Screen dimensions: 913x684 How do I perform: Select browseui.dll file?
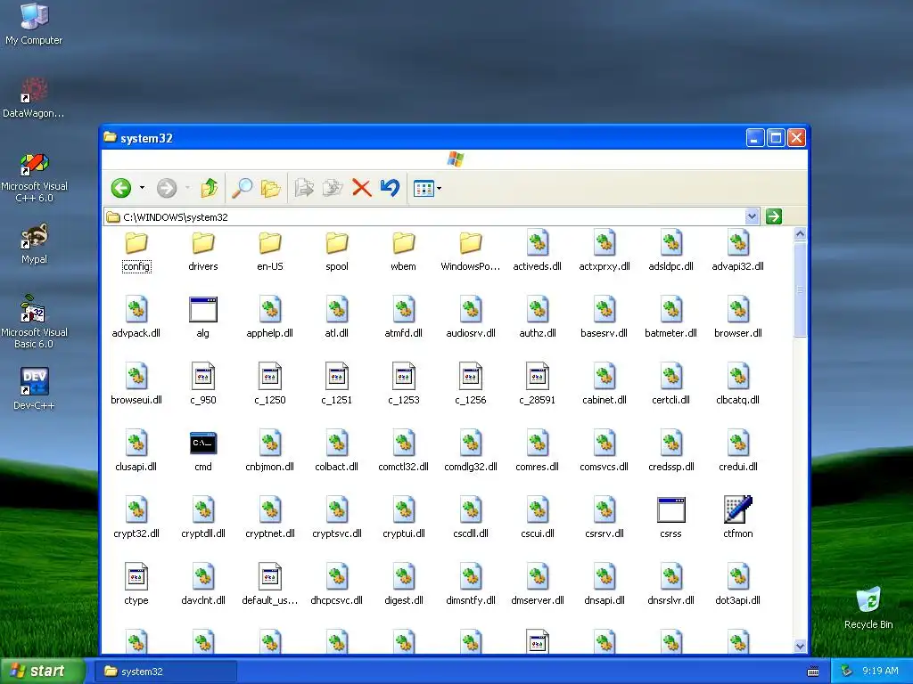[136, 385]
